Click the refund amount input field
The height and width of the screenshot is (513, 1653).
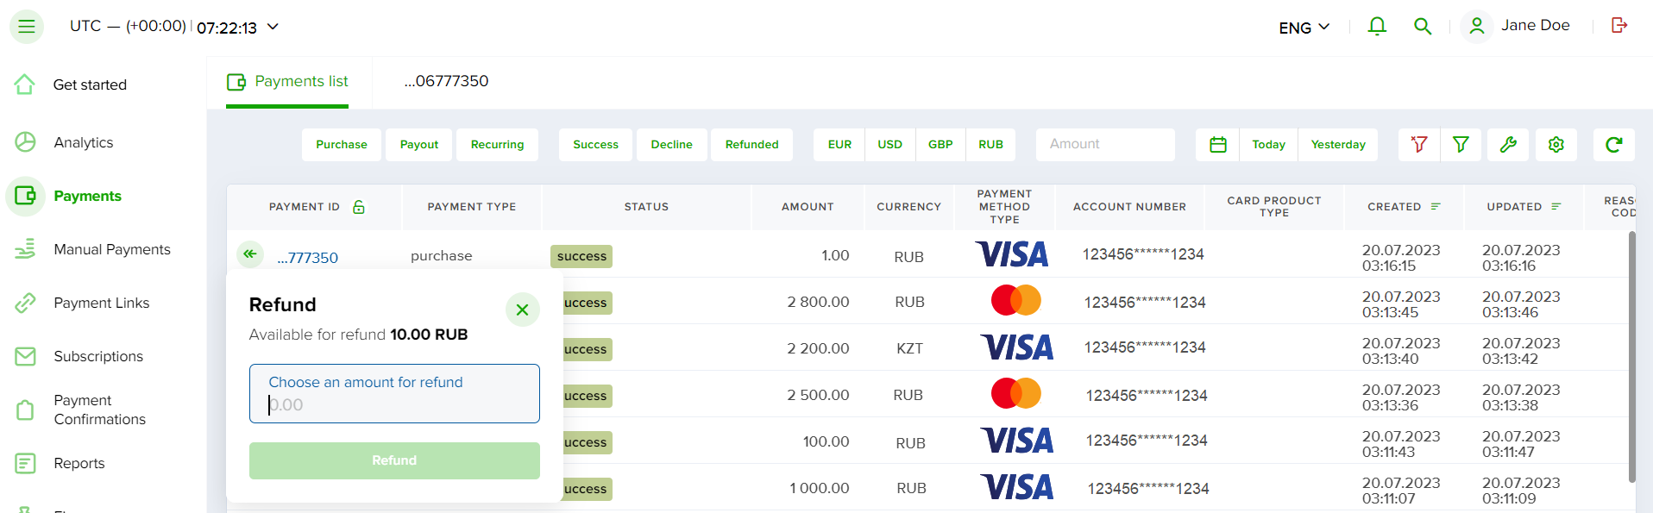(x=394, y=394)
